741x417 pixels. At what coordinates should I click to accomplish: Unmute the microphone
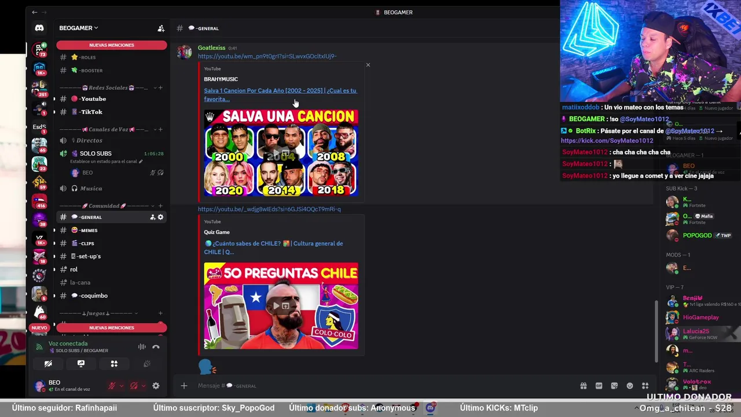pos(112,386)
